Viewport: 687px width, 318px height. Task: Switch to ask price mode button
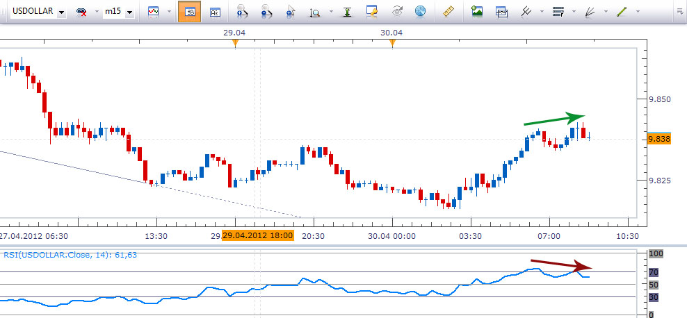pos(215,12)
